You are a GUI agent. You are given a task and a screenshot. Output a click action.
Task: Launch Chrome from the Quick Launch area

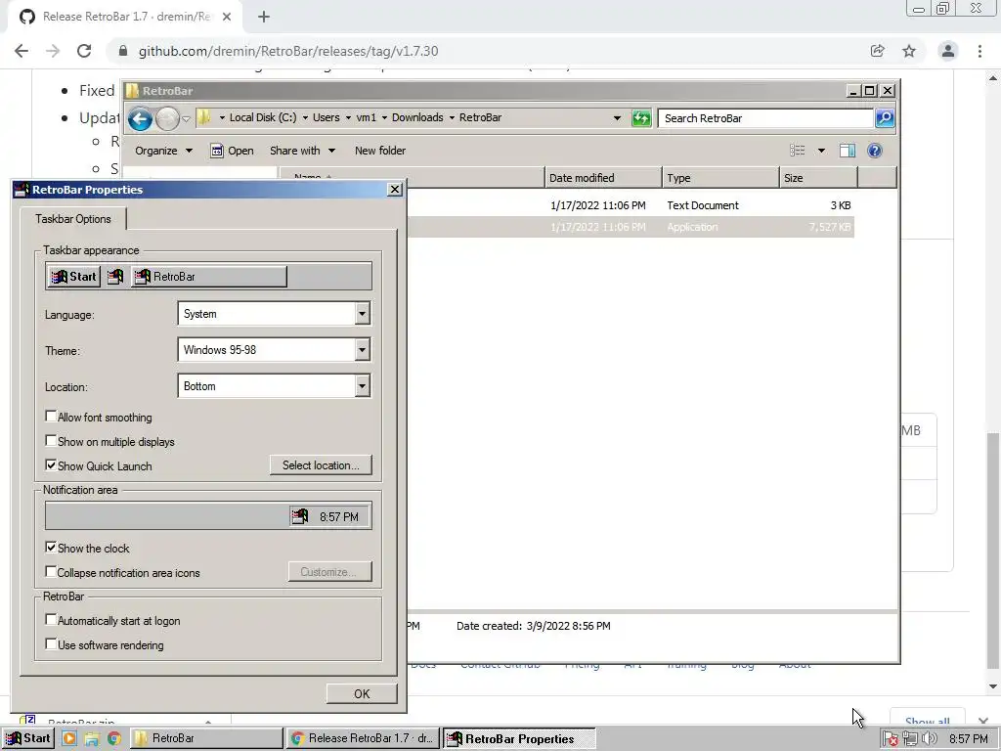coord(113,739)
